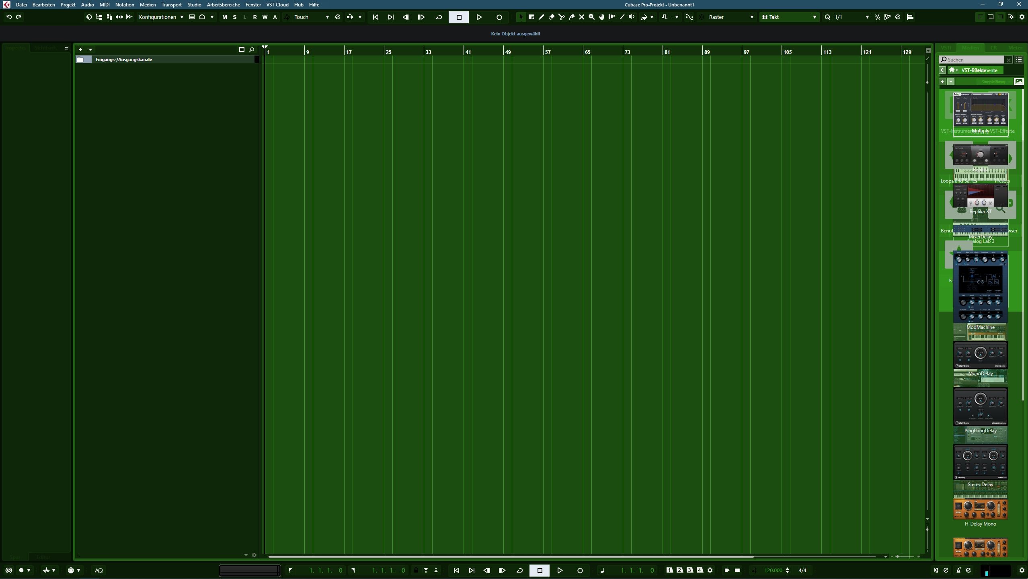Open the Arbeitsbereiche menu
The width and height of the screenshot is (1028, 579).
223,4
